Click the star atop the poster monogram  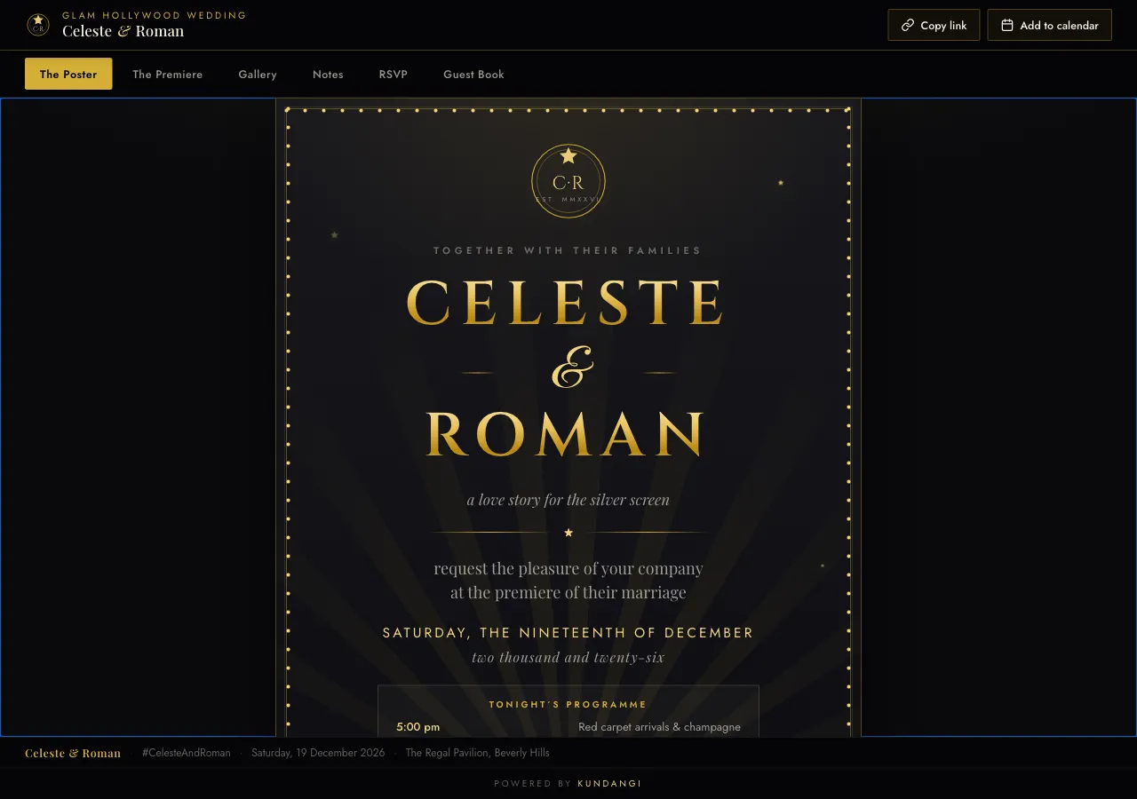(568, 156)
